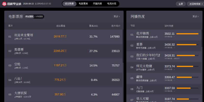The image size is (204, 102).
Task: Click the 影片 column header
Action: (11, 26)
